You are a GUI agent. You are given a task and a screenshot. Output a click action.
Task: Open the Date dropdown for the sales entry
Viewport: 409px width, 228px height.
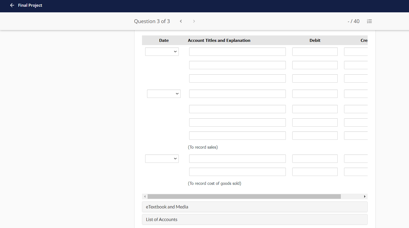(x=164, y=94)
